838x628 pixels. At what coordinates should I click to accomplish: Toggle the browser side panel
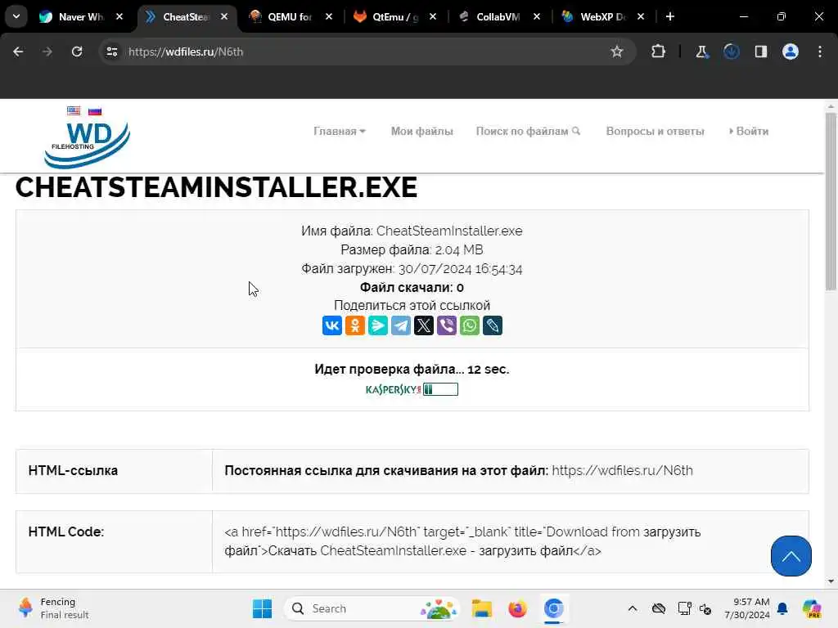pyautogui.click(x=760, y=52)
